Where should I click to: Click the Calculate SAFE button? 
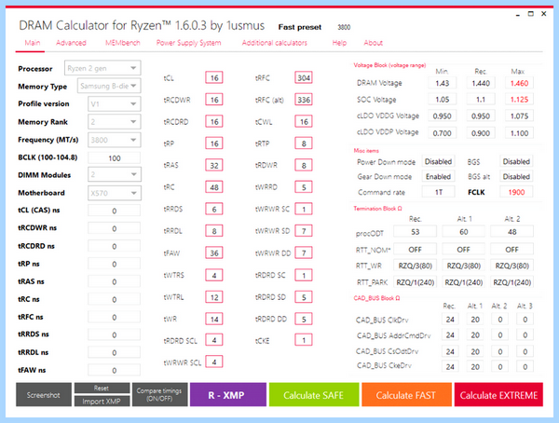314,395
